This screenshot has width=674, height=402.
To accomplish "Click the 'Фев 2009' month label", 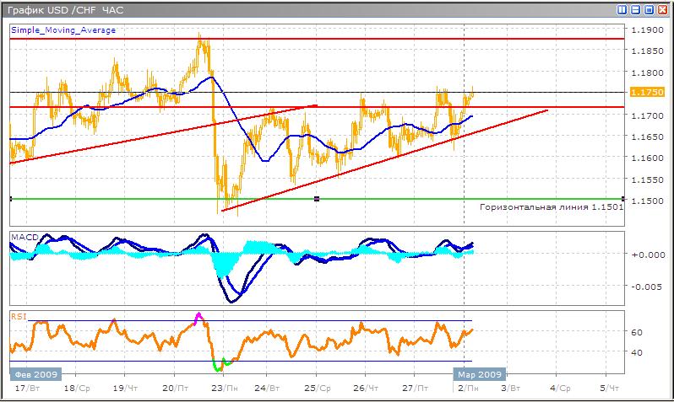I will point(34,374).
